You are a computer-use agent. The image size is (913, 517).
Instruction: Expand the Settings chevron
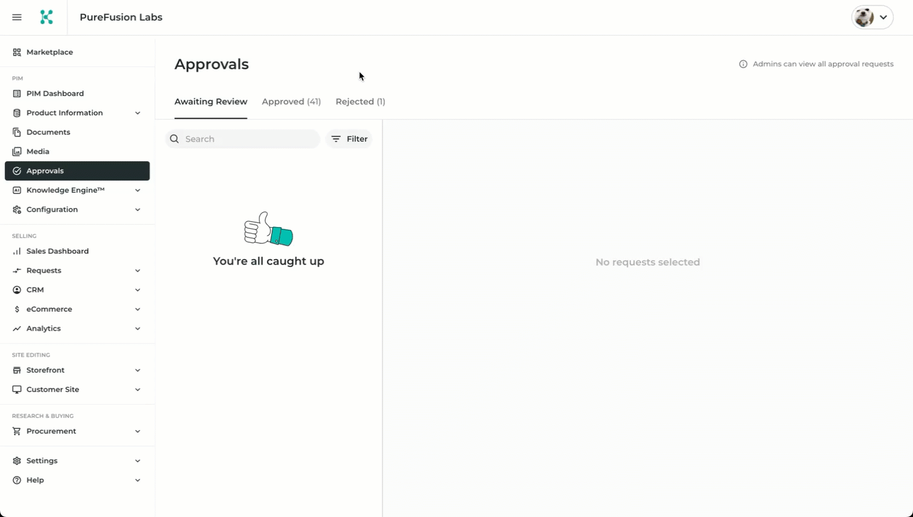point(138,461)
